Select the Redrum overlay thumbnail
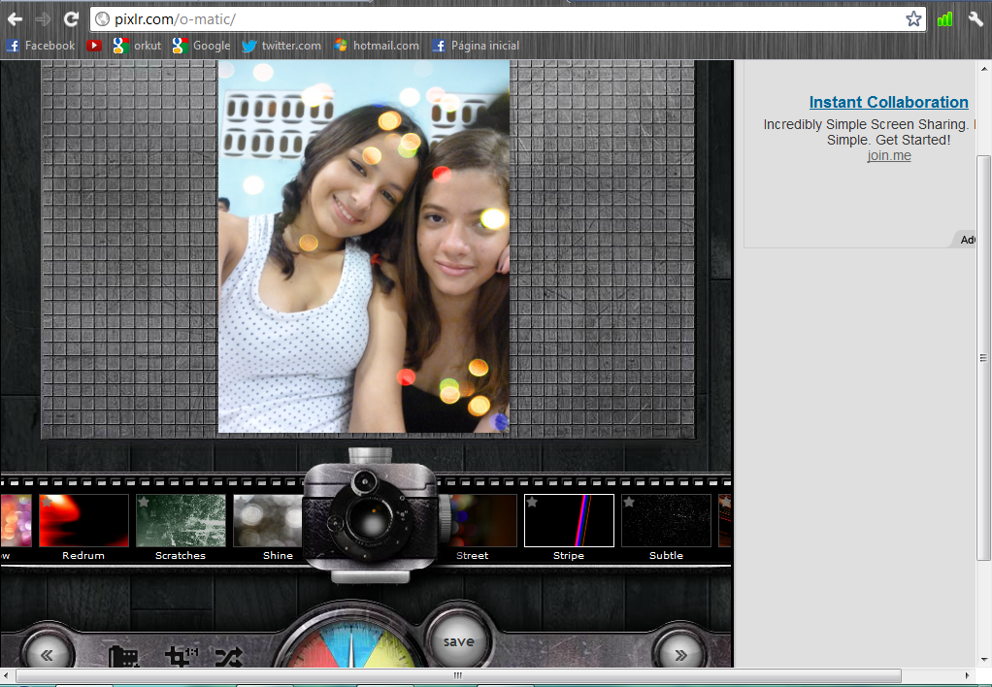This screenshot has height=687, width=992. tap(83, 521)
